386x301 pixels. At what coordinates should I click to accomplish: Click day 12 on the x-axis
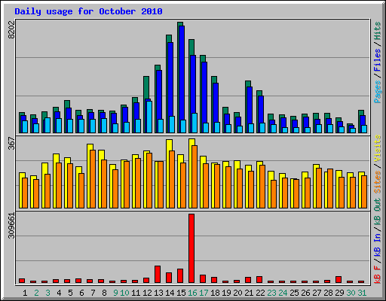147,293
